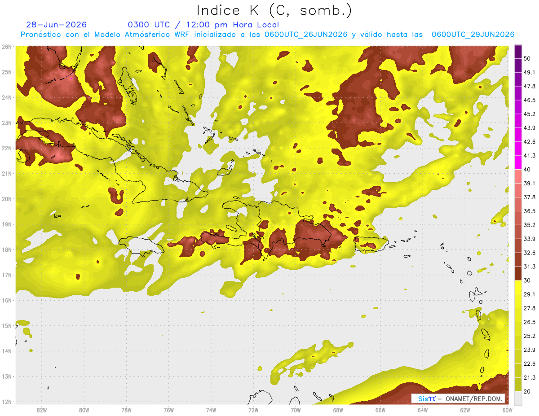Click the '23N' latitude label
539x416 pixels.
6,123
